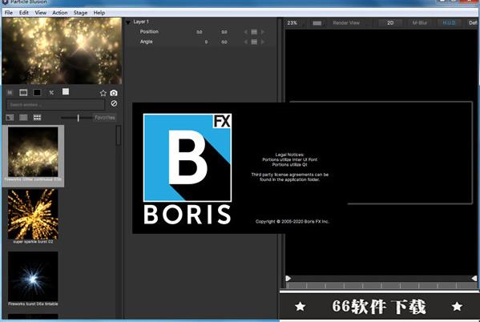Click the cut-off Def button in the stage toolbar
This screenshot has width=480, height=322.
tap(473, 23)
